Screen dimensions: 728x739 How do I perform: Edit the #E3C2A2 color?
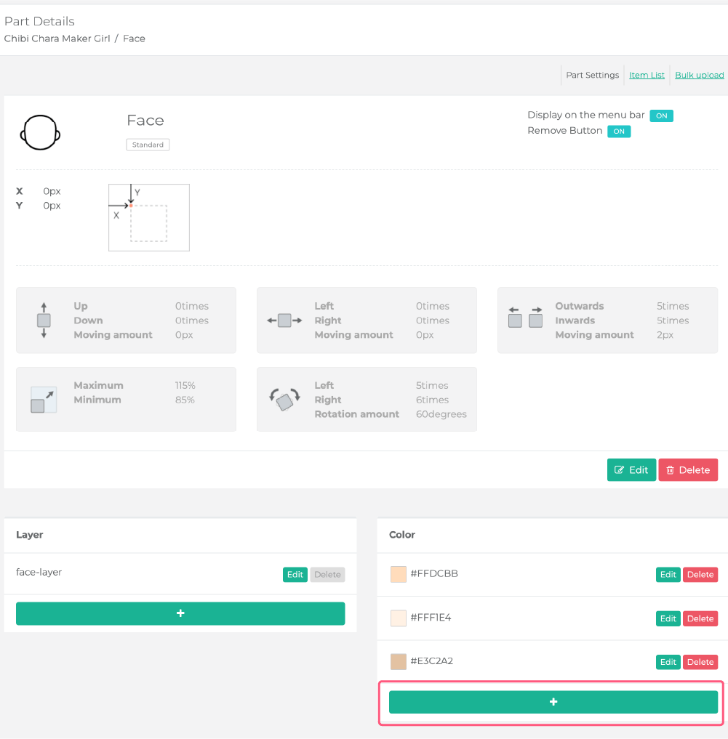(668, 662)
